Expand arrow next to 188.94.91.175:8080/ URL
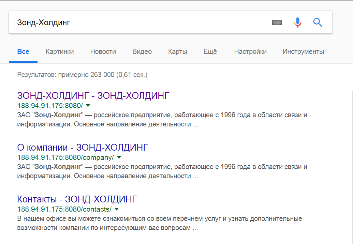353x244 pixels. [88, 105]
